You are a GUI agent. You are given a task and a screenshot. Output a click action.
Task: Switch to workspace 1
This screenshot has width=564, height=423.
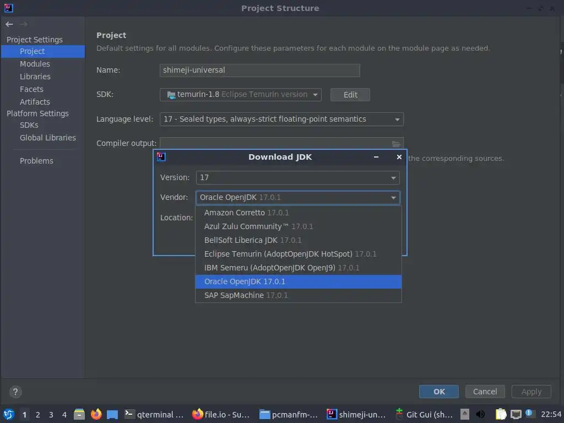tap(24, 415)
